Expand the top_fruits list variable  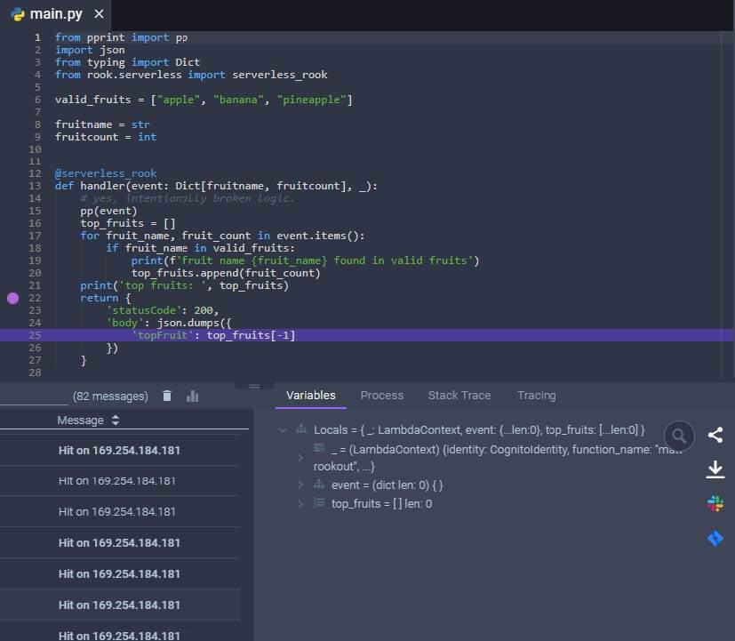300,504
